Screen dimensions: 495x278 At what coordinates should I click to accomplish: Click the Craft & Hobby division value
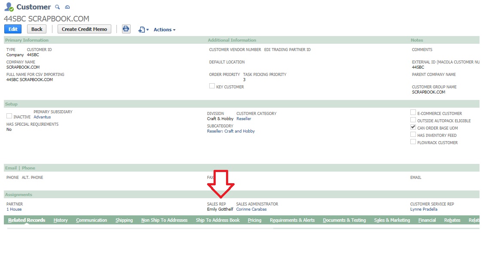coord(220,119)
